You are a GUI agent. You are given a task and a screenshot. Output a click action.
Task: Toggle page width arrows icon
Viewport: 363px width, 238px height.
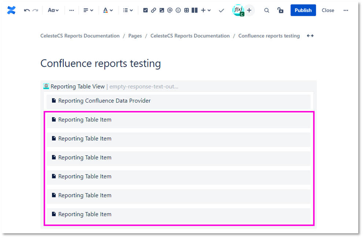[x=310, y=36]
